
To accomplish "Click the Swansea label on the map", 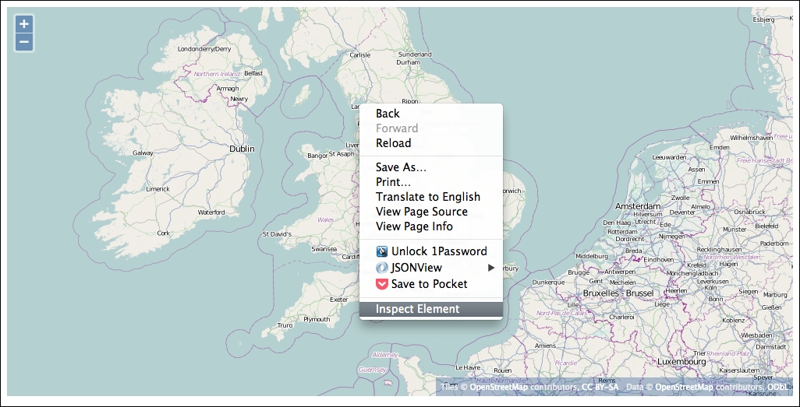I will (324, 250).
